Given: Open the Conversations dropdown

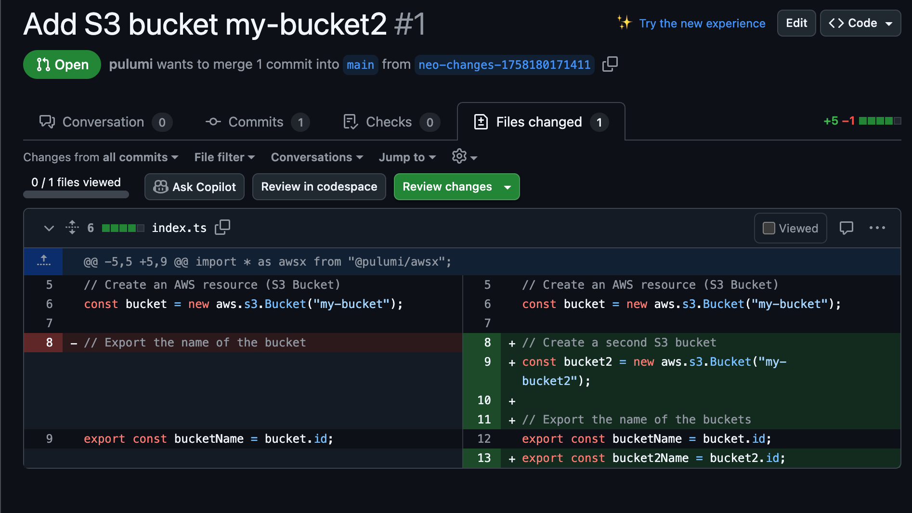Looking at the screenshot, I should coord(317,157).
